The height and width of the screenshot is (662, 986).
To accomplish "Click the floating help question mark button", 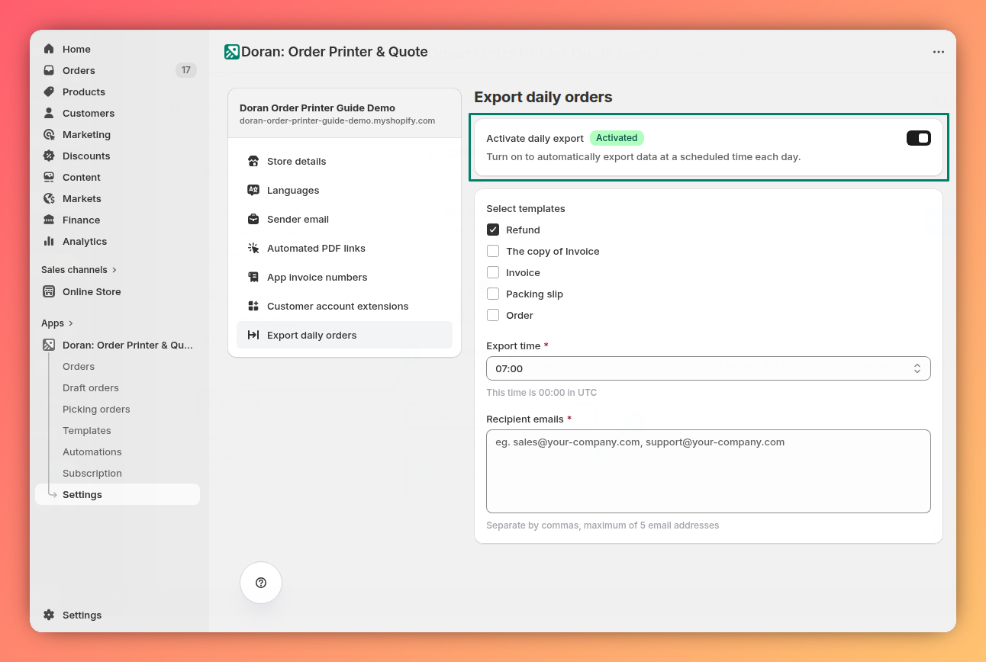I will click(x=261, y=583).
